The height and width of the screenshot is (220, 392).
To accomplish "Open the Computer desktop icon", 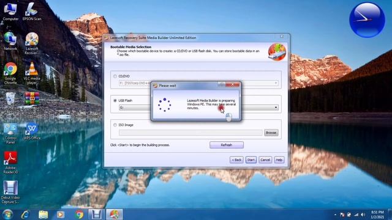I will [10, 11].
